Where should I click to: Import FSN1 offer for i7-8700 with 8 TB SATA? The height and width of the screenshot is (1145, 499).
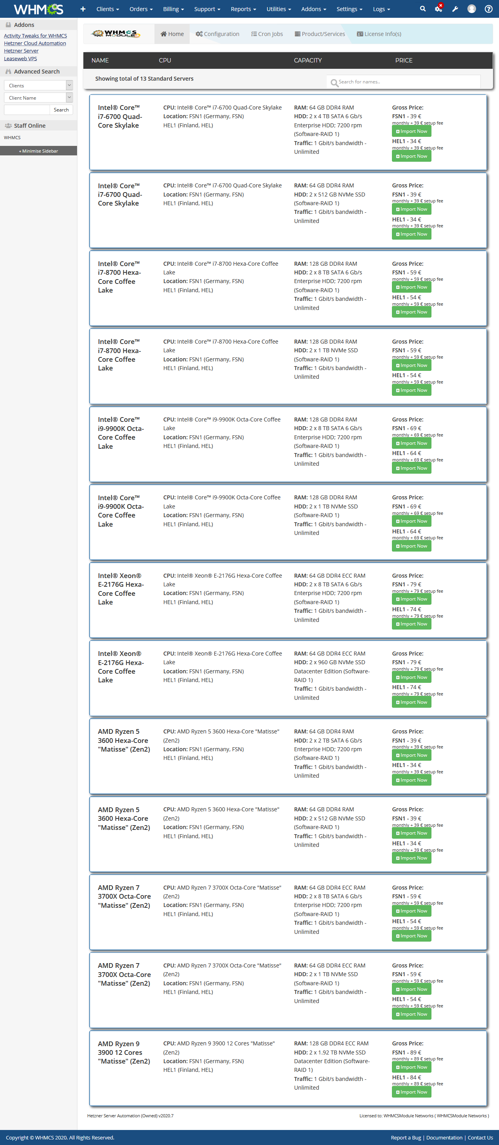tap(411, 287)
